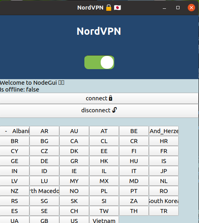Choose the SE country button
Screen dimensions: 199x223
tap(44, 211)
